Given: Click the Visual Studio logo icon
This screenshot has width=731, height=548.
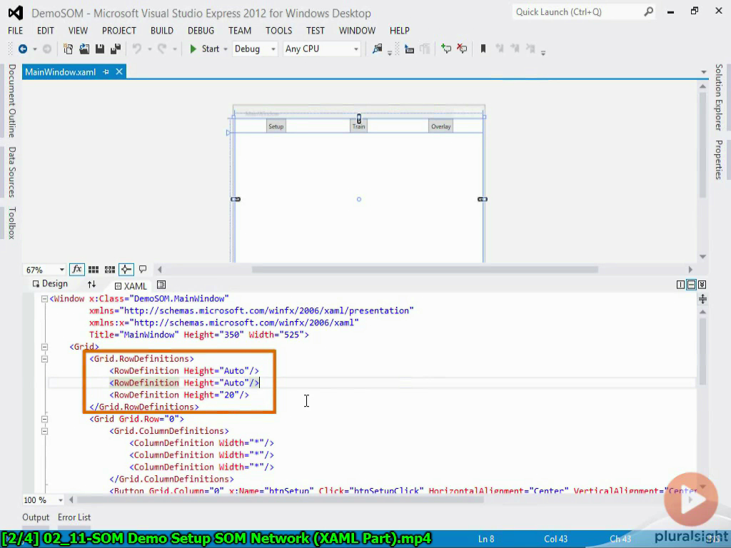Looking at the screenshot, I should pyautogui.click(x=16, y=13).
